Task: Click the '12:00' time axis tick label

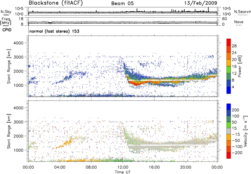Action: [x=123, y=167]
